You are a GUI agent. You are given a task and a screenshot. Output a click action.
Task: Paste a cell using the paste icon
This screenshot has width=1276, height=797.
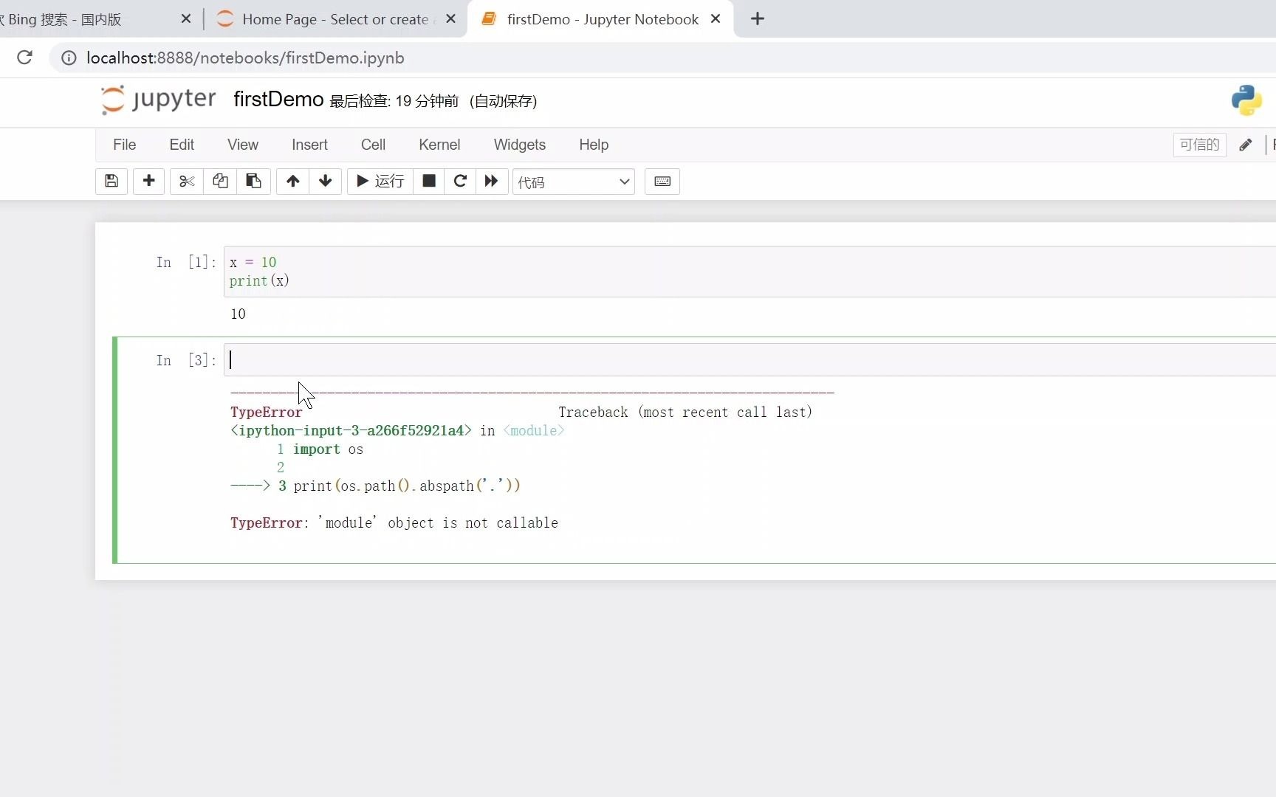(253, 182)
